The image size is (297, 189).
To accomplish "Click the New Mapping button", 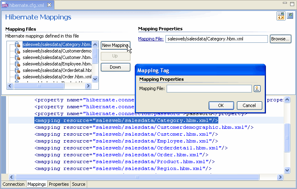I will [115, 46].
